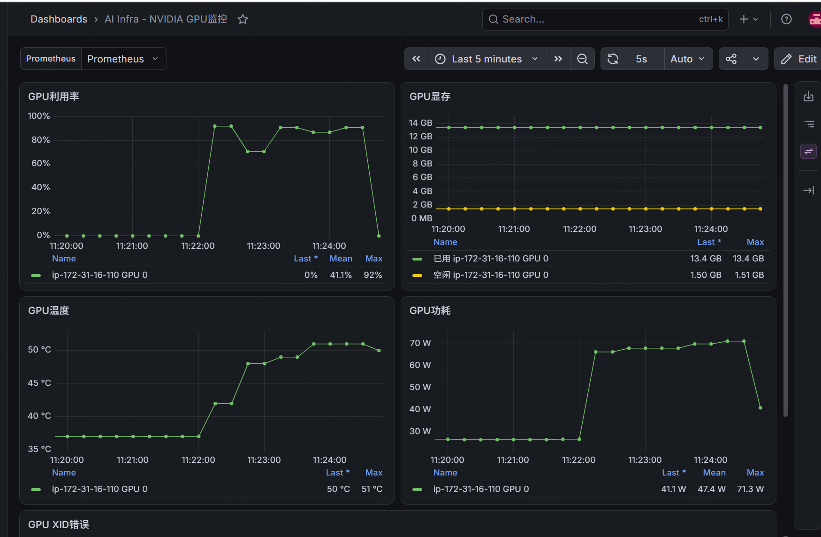This screenshot has height=537, width=821.
Task: Toggle 已用 ip-172-31-16-110 GPU 0 series
Action: click(x=491, y=259)
